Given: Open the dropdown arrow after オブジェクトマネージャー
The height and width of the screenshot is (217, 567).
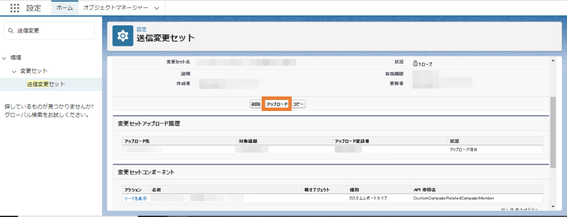Looking at the screenshot, I should click(157, 8).
